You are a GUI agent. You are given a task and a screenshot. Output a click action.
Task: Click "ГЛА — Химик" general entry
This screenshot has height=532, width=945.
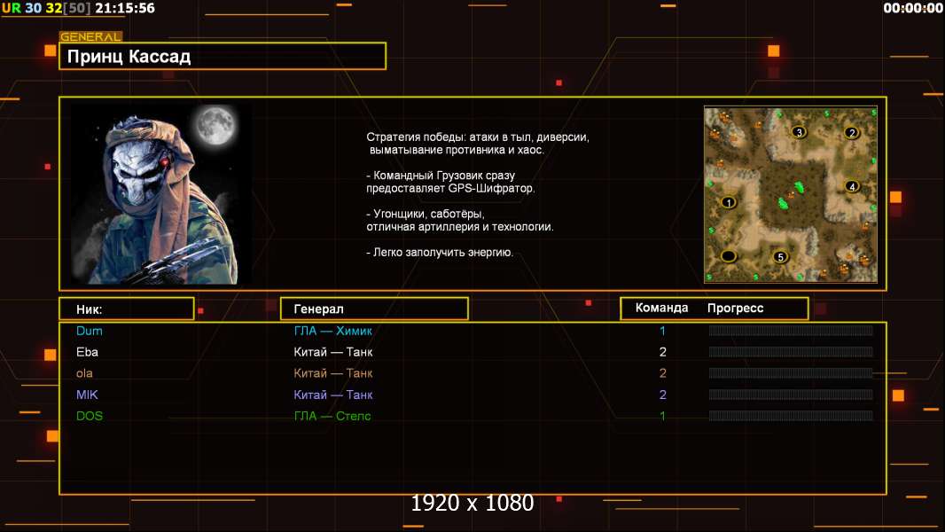click(x=333, y=331)
